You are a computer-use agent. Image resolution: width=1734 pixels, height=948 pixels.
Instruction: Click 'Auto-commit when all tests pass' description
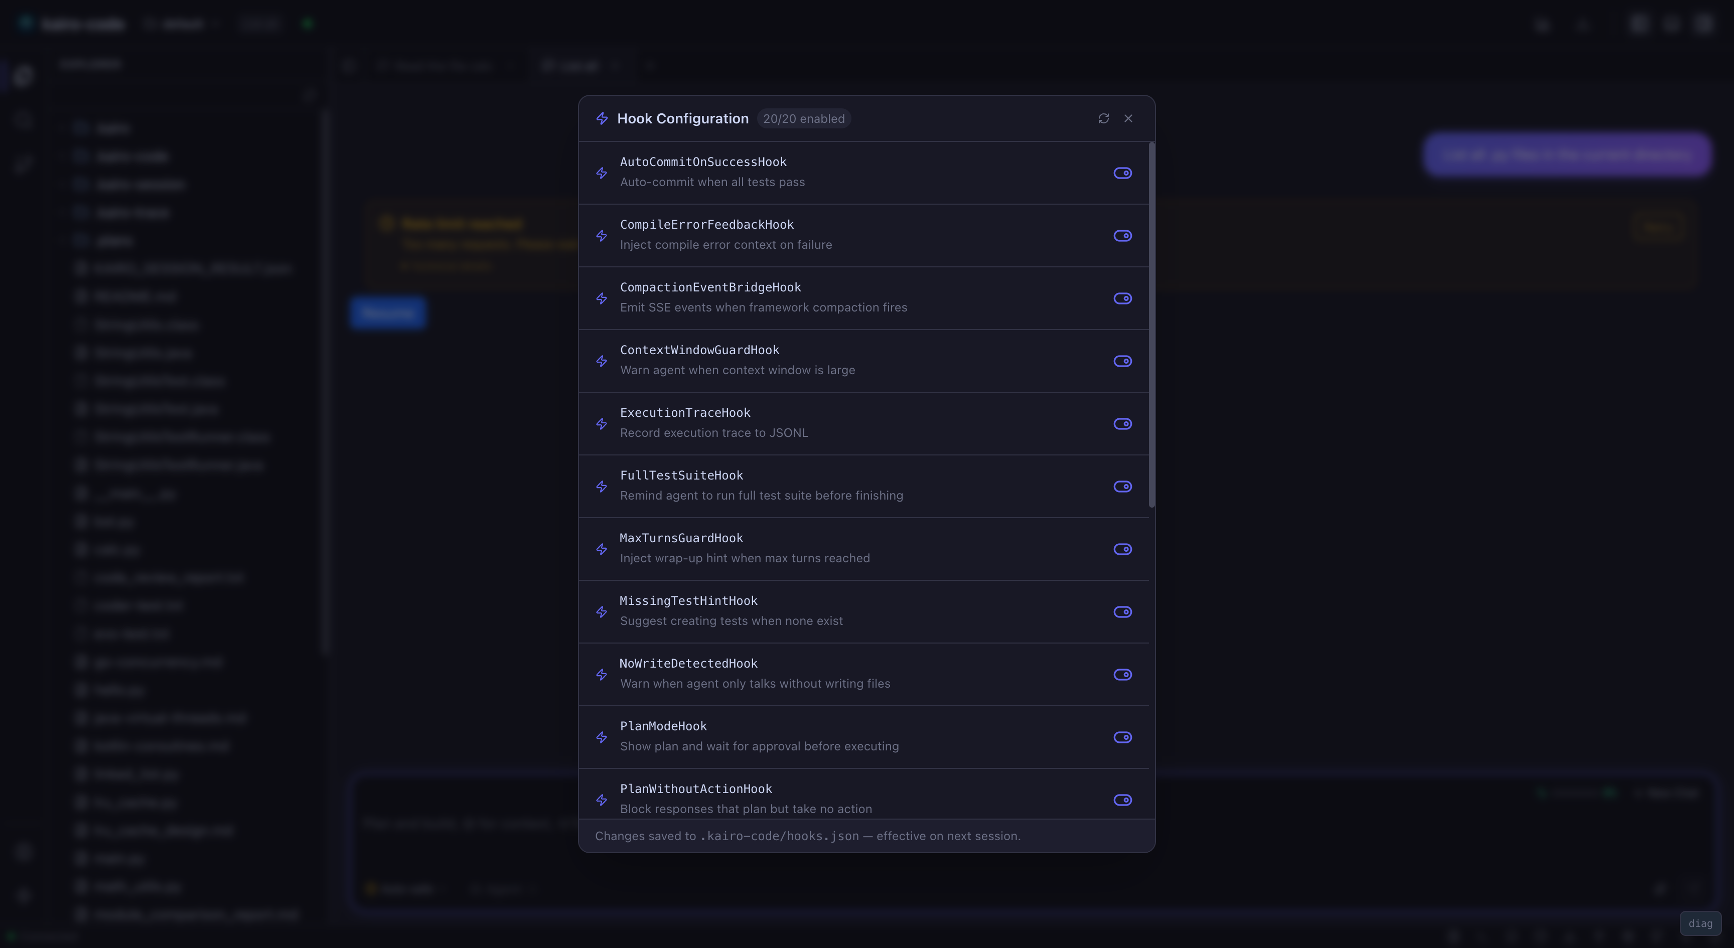pos(712,183)
